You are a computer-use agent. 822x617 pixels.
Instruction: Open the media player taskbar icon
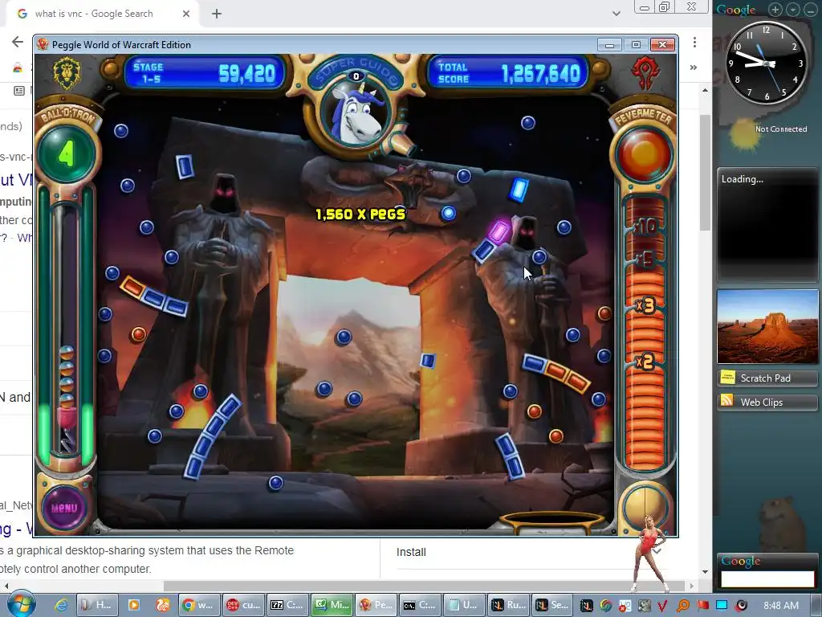(134, 605)
